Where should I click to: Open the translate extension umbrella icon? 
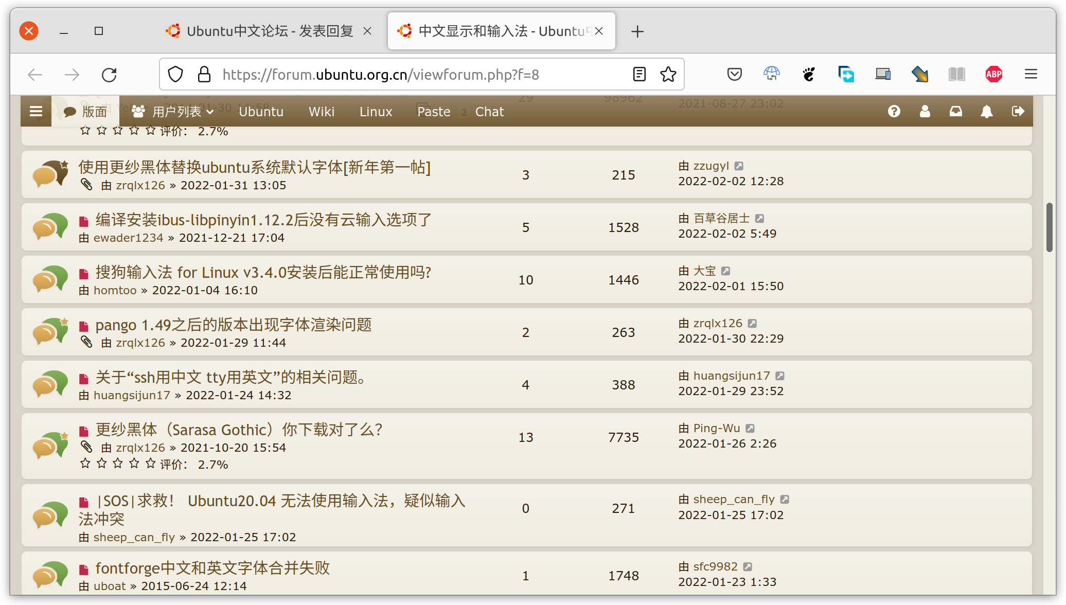click(x=772, y=75)
